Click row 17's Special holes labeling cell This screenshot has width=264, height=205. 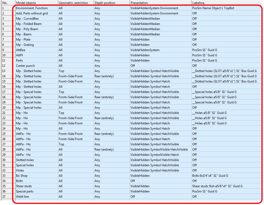tap(227, 92)
